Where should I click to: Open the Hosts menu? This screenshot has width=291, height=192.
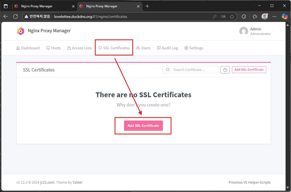[x=54, y=48]
